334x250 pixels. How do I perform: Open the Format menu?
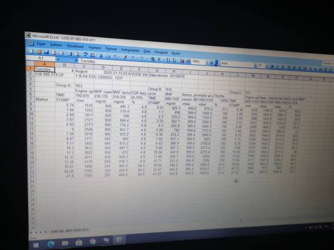point(111,48)
